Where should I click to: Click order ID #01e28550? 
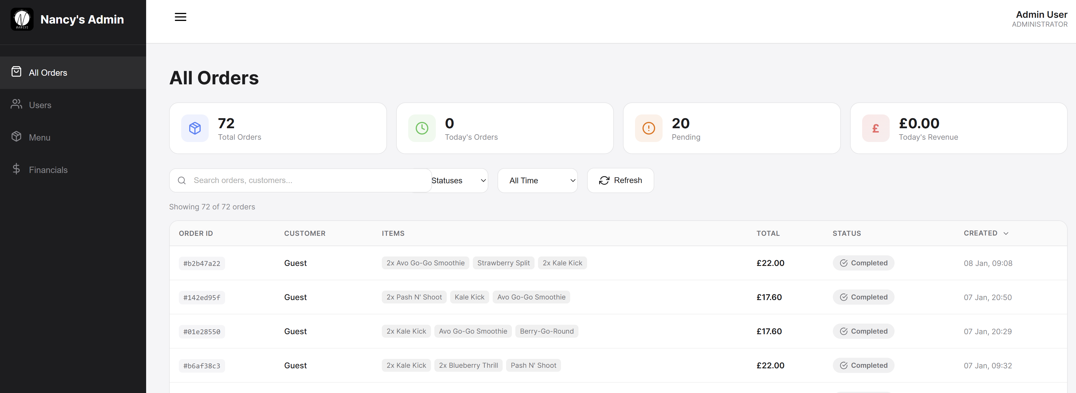pyautogui.click(x=202, y=332)
